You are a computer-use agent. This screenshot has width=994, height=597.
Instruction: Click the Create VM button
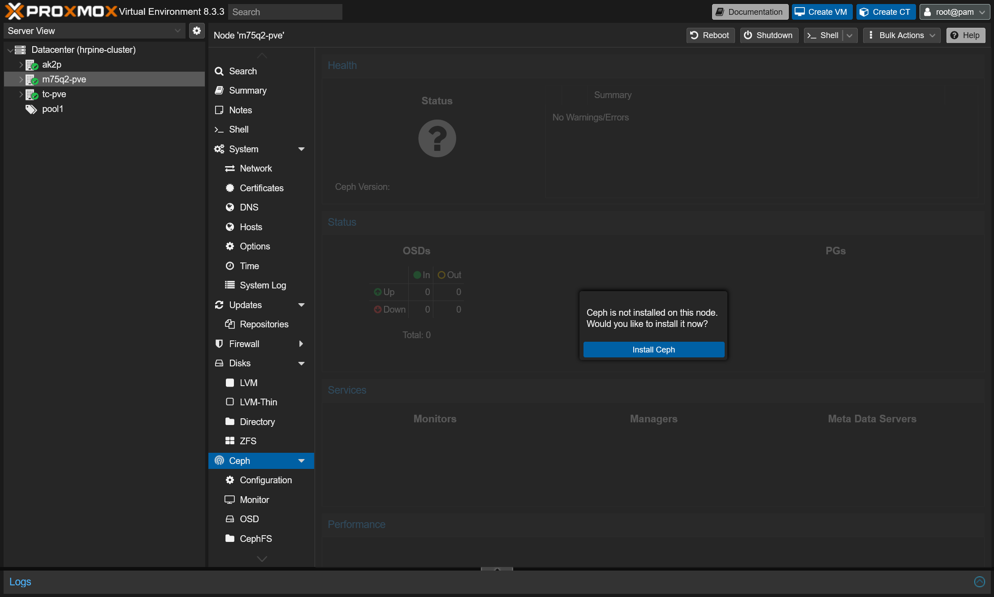(x=822, y=12)
